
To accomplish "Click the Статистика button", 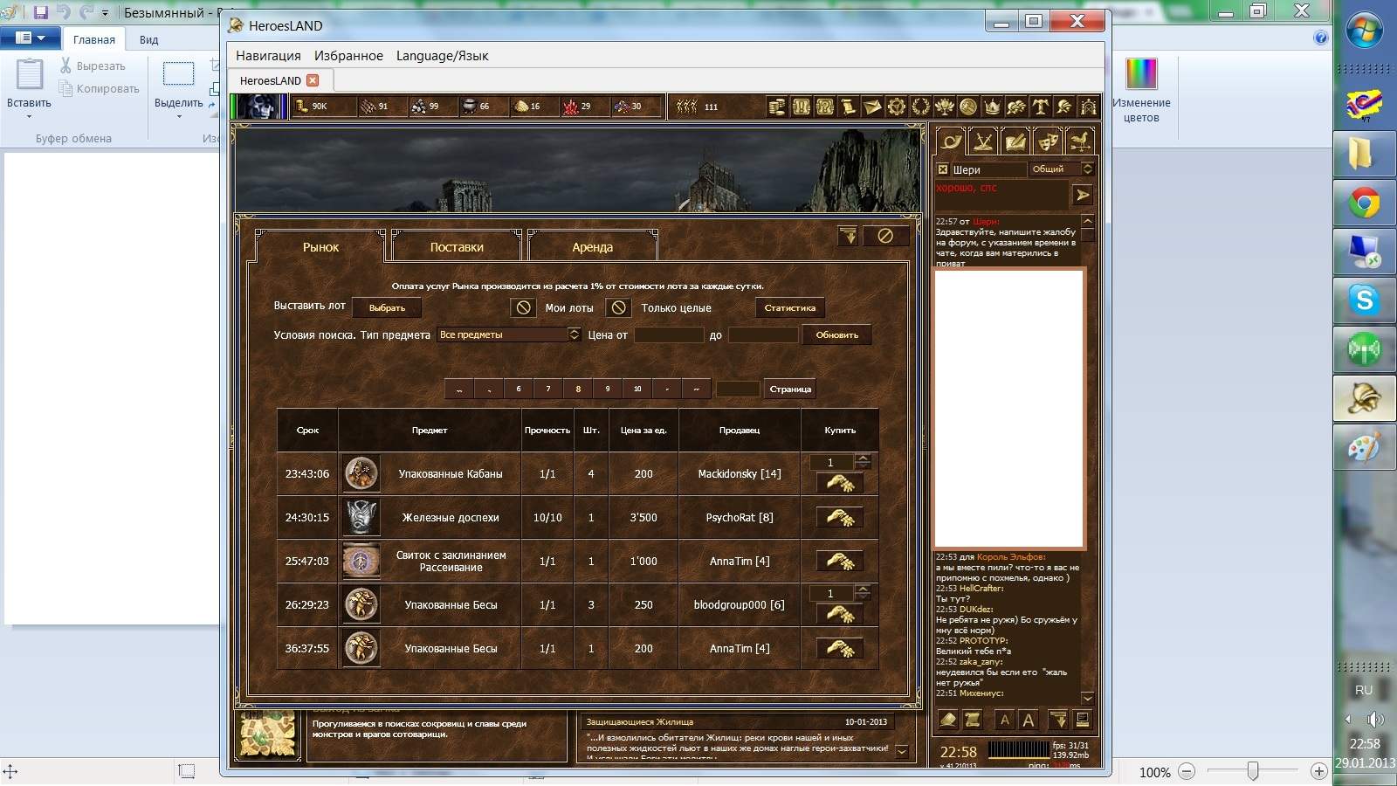I will point(789,307).
